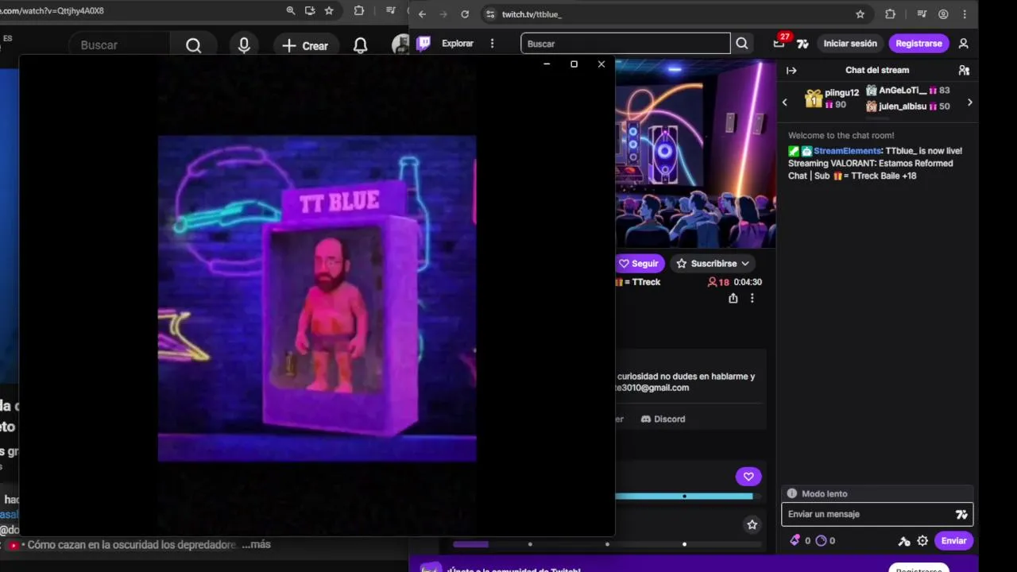Click the cyan progress bar
The image size is (1017, 572).
tap(683, 497)
